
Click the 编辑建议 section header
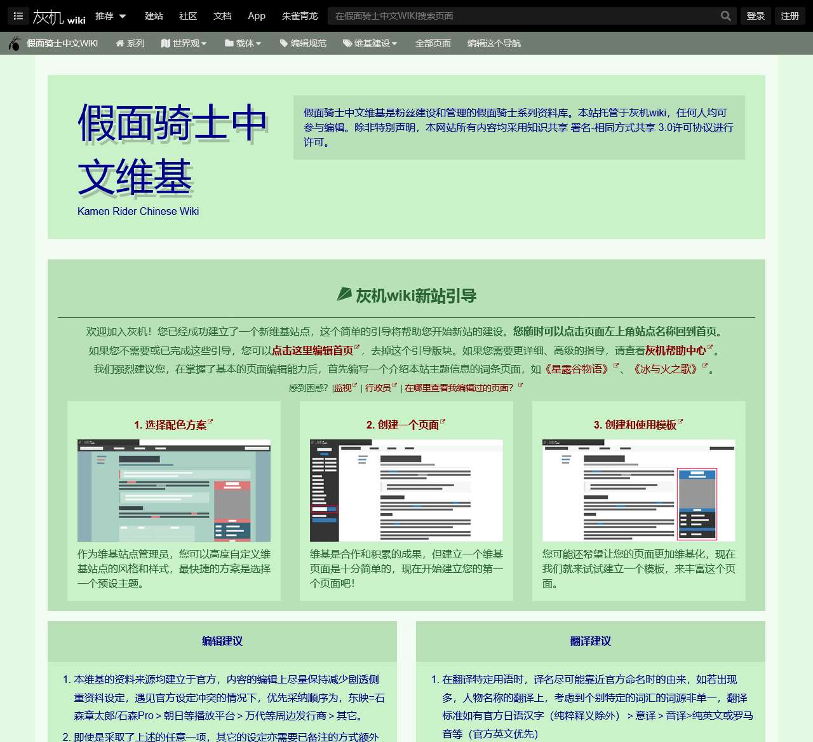click(222, 641)
